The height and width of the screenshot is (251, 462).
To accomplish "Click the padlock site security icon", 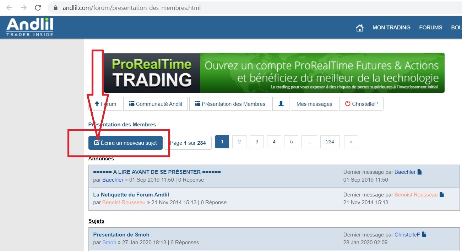I will (x=55, y=7).
